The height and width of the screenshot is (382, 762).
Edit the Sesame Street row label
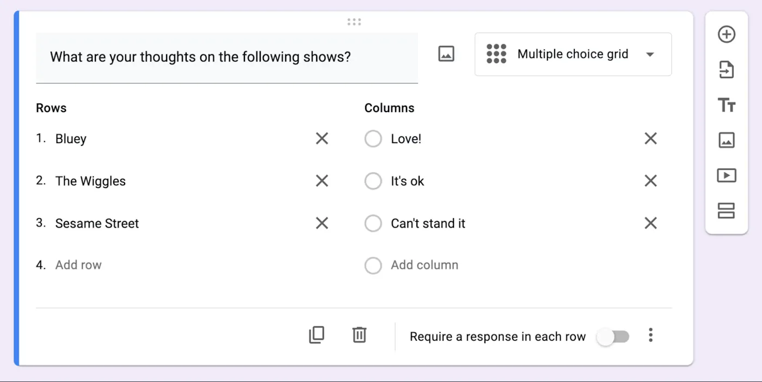click(97, 223)
